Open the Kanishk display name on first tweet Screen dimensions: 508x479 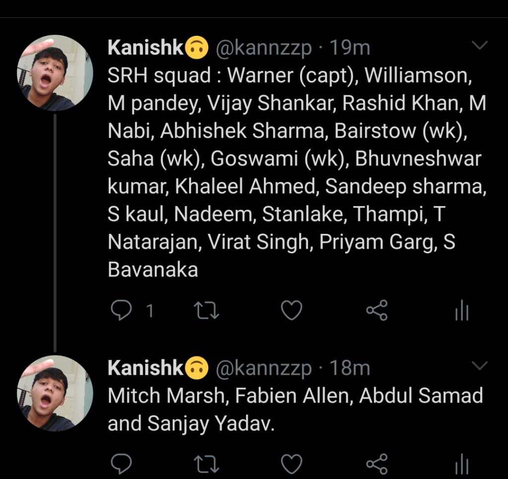coord(145,48)
